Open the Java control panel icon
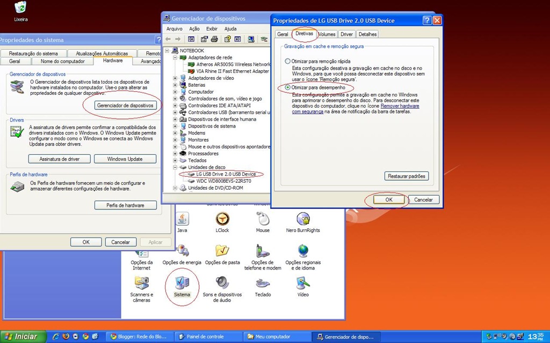The height and width of the screenshot is (343, 550). pyautogui.click(x=182, y=222)
